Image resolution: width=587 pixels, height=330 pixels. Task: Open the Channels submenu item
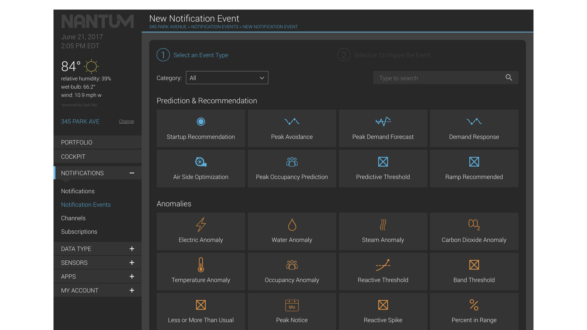tap(73, 218)
